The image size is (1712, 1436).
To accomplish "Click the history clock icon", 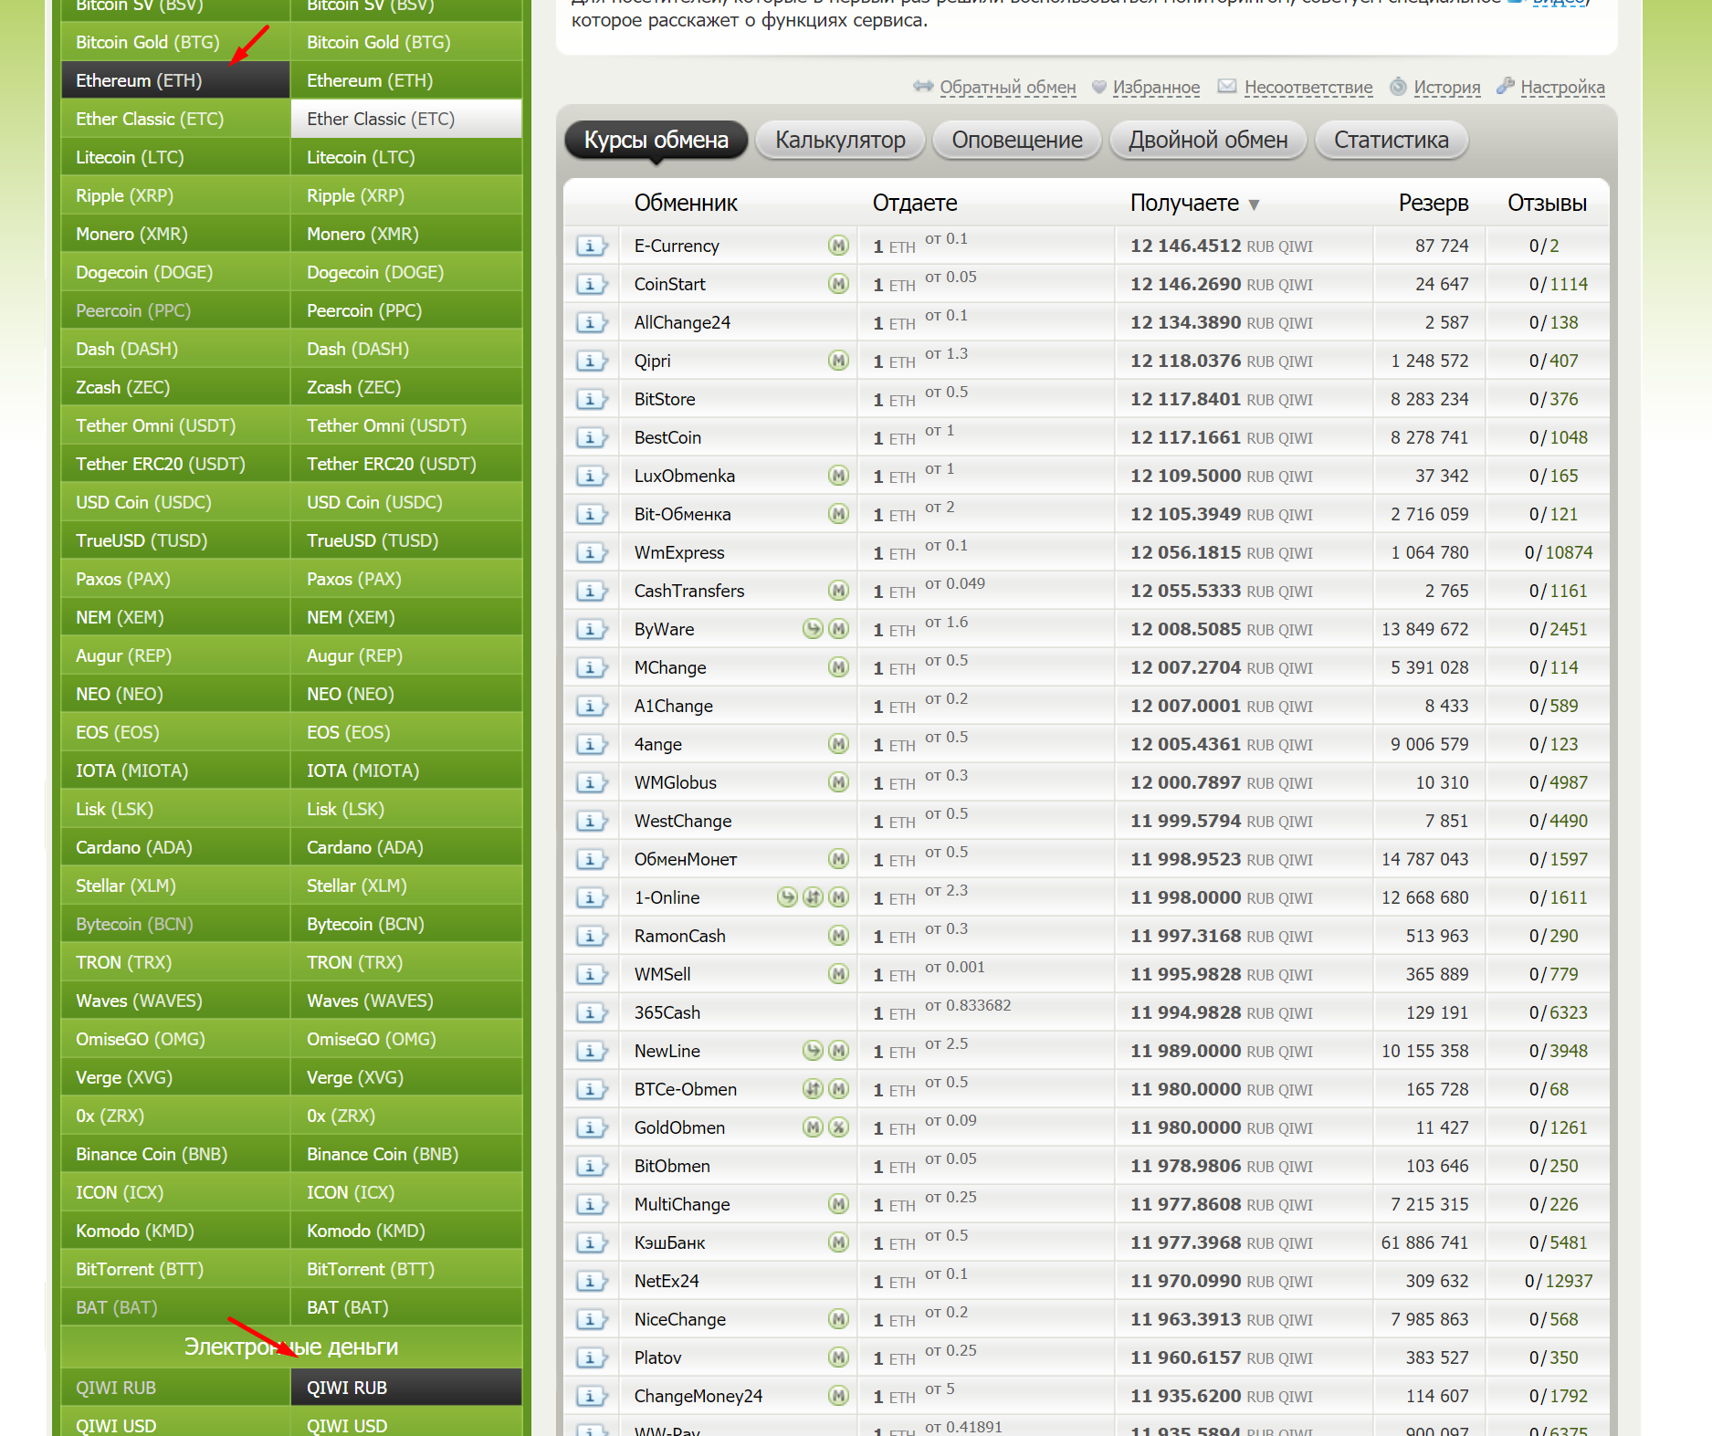I will click(1398, 87).
